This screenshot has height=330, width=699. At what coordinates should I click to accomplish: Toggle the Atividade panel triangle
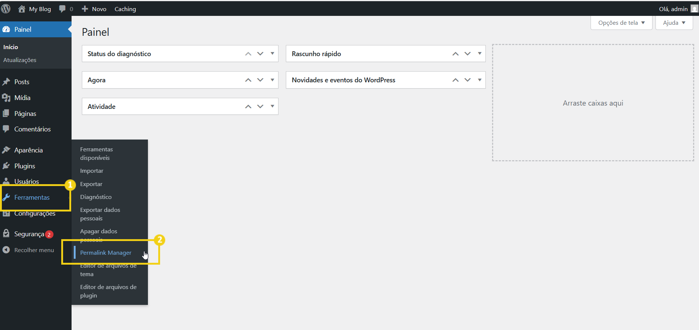[x=272, y=106]
